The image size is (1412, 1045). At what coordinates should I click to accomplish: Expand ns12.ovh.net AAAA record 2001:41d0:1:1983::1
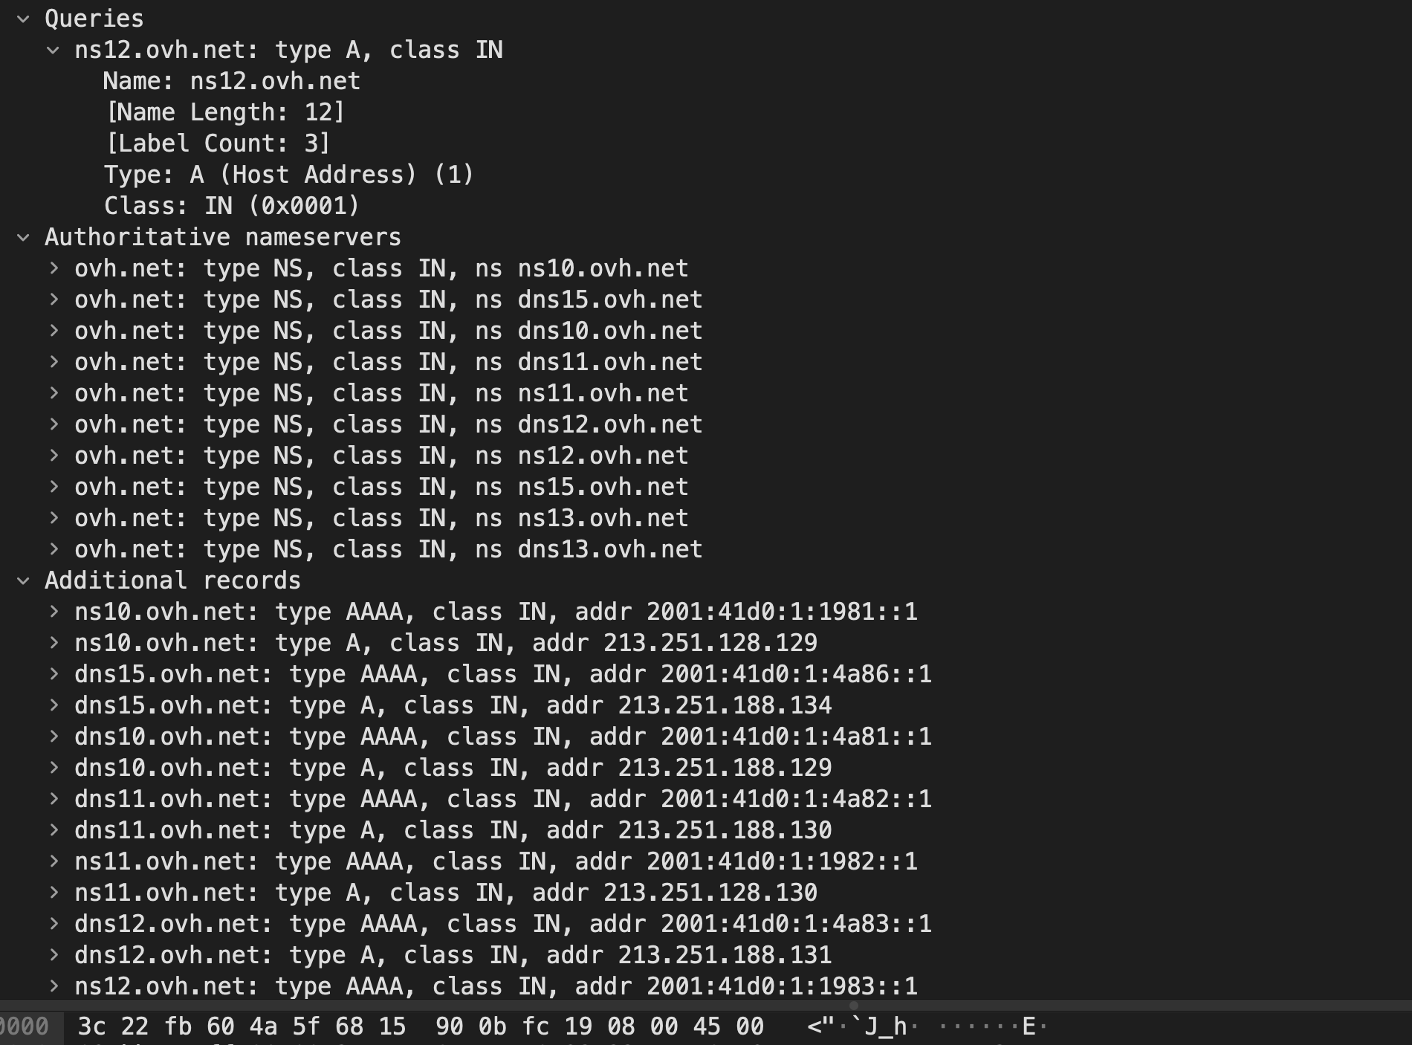[54, 986]
